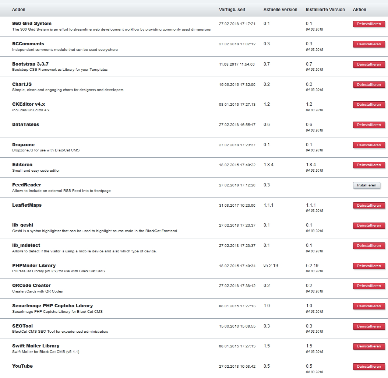Image resolution: width=388 pixels, height=378 pixels.
Task: Uninstall the ChartJS addon
Action: point(369,85)
